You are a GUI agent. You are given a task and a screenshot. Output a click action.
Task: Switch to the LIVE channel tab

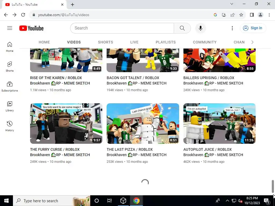[x=134, y=42]
